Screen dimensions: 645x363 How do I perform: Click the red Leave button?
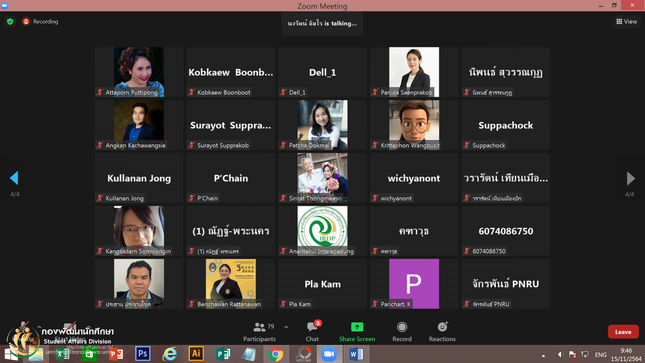(623, 332)
